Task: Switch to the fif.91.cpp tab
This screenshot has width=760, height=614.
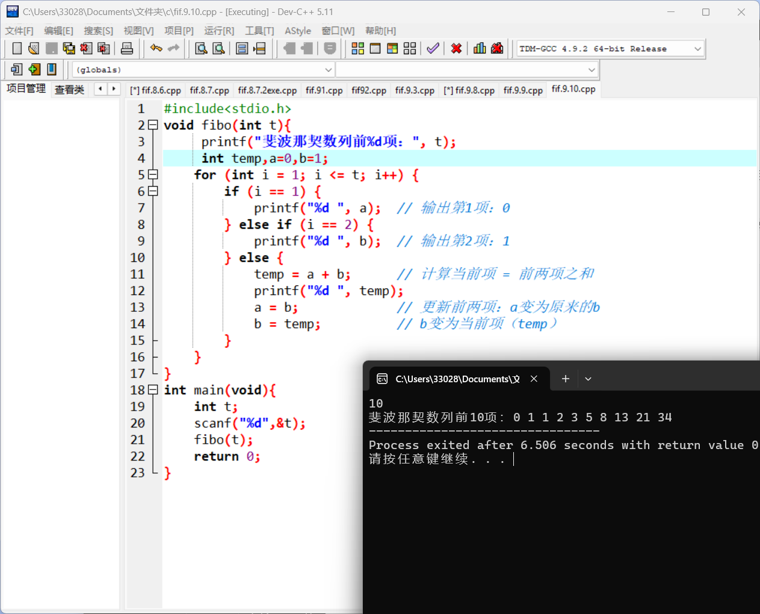Action: [324, 90]
